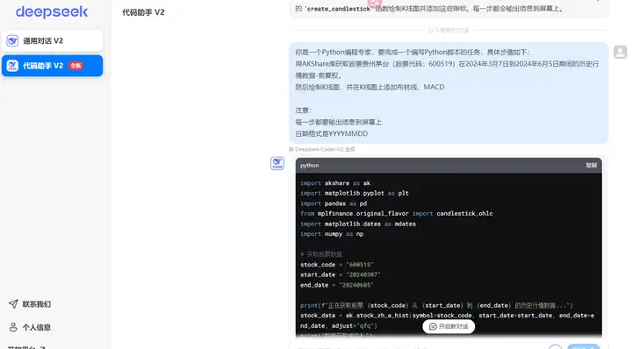Click the user avatar beside the prompt

pos(621,52)
